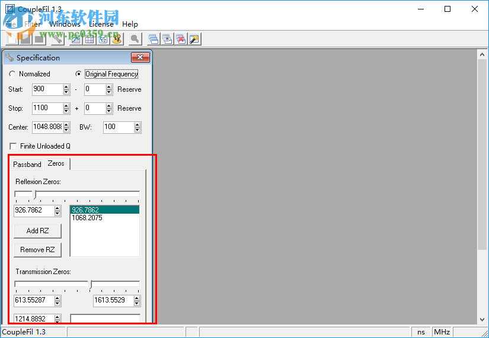Open the response graph toolbar icon
The width and height of the screenshot is (489, 338).
pyautogui.click(x=76, y=39)
